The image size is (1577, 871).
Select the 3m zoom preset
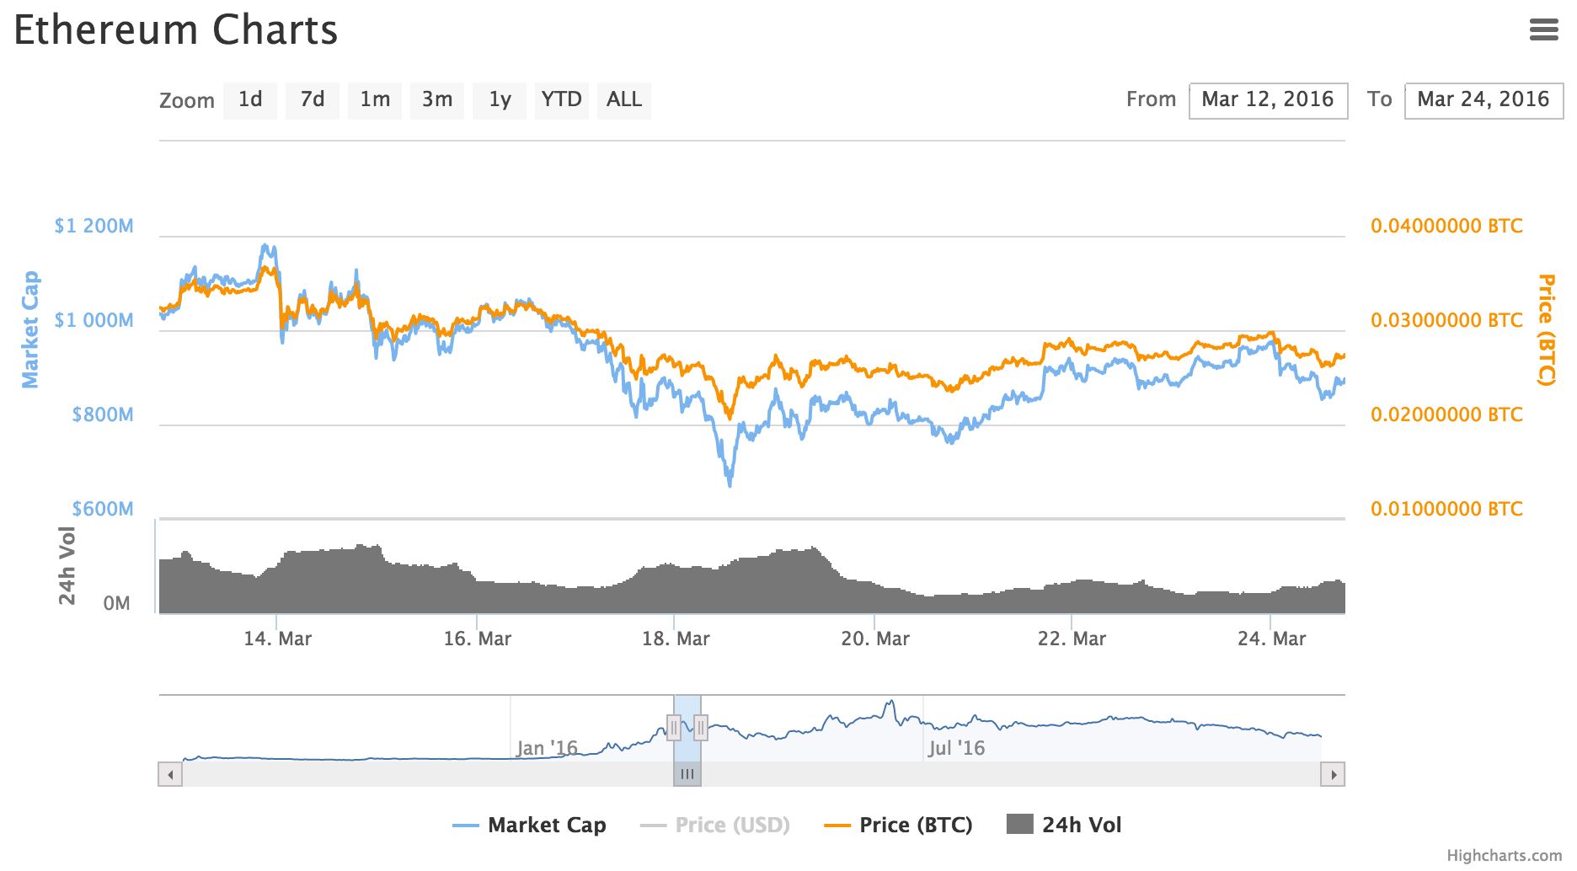pyautogui.click(x=436, y=99)
